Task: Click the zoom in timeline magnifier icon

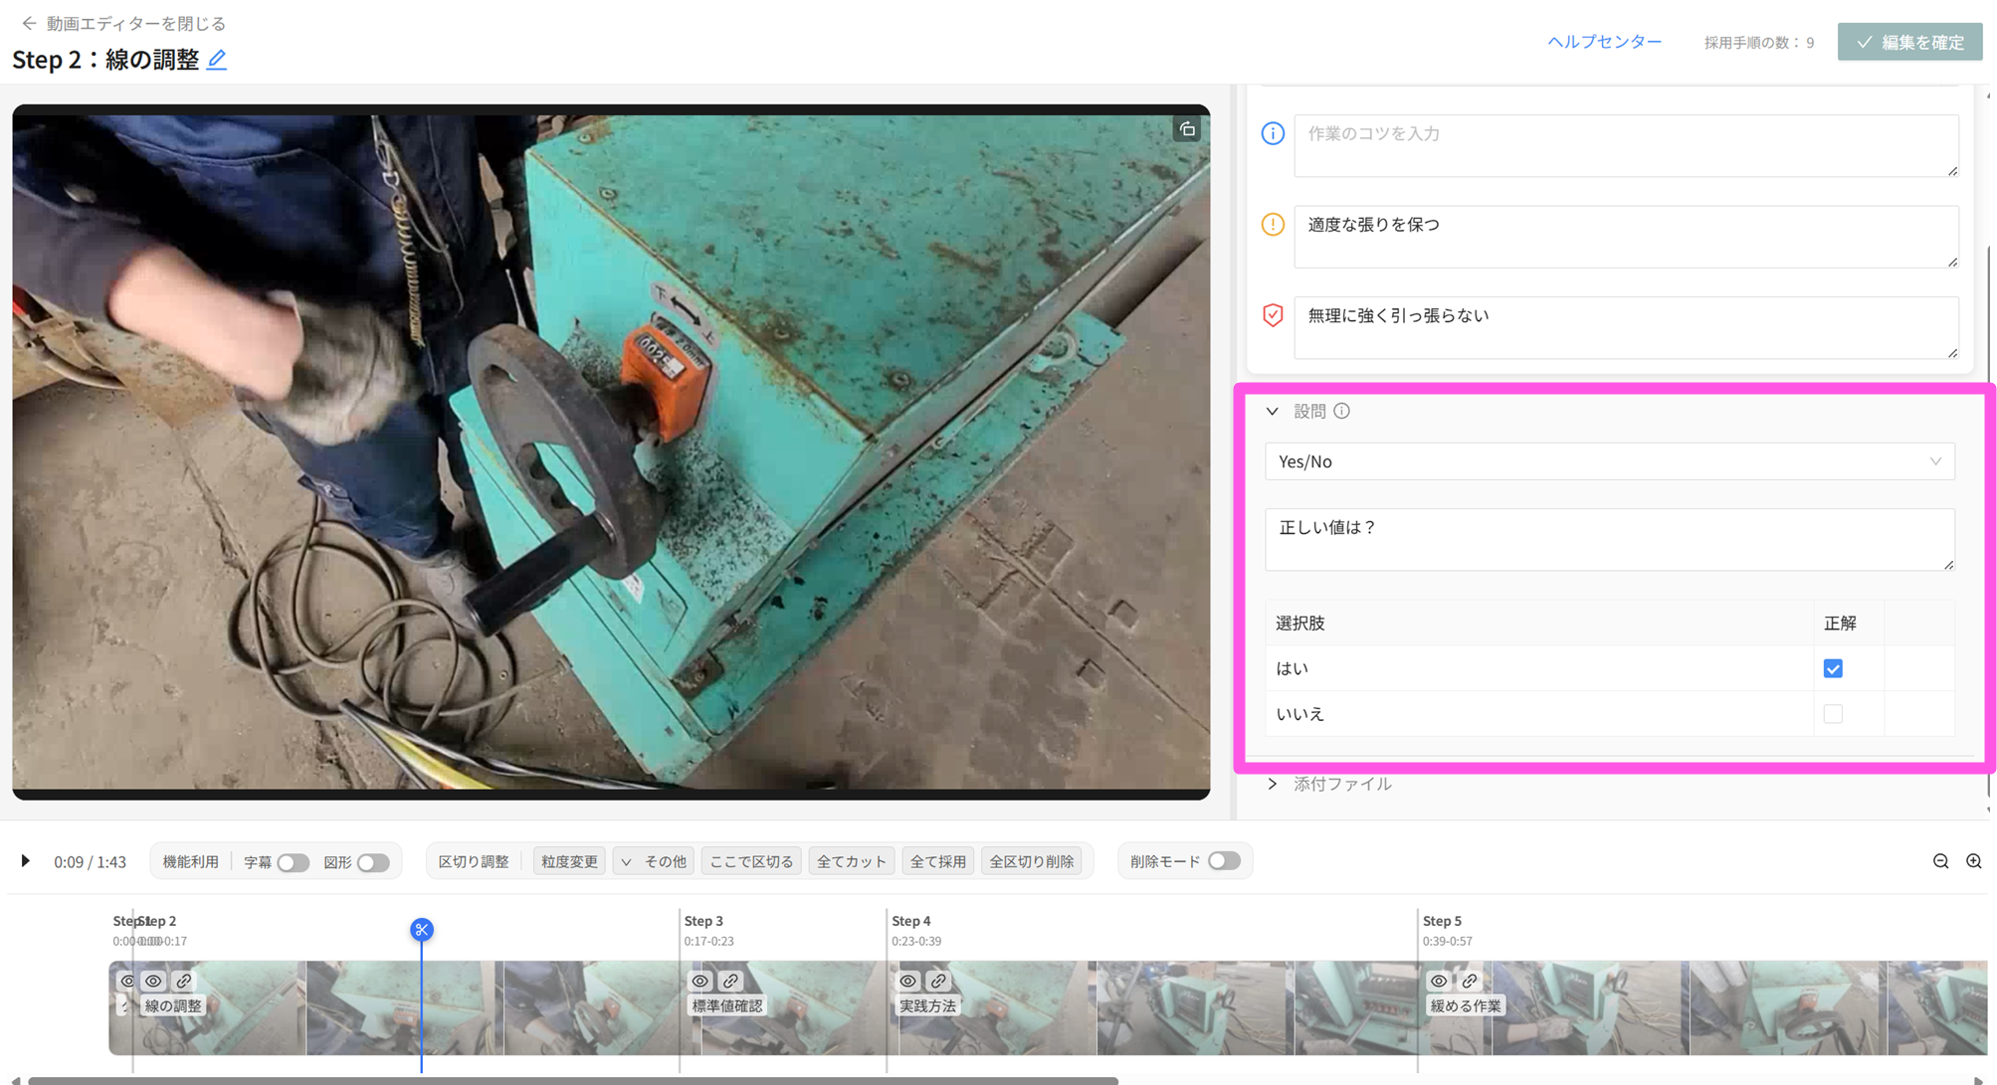Action: click(x=1974, y=861)
